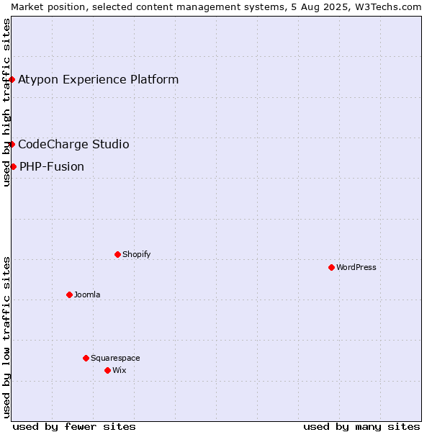
Task: Click the 'Atypon Experience Platform' label
Action: (x=99, y=80)
